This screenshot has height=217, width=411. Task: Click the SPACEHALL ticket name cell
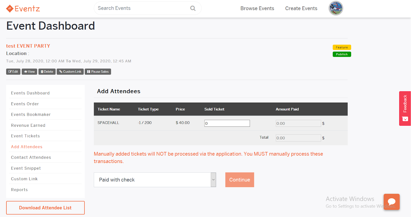pos(108,123)
